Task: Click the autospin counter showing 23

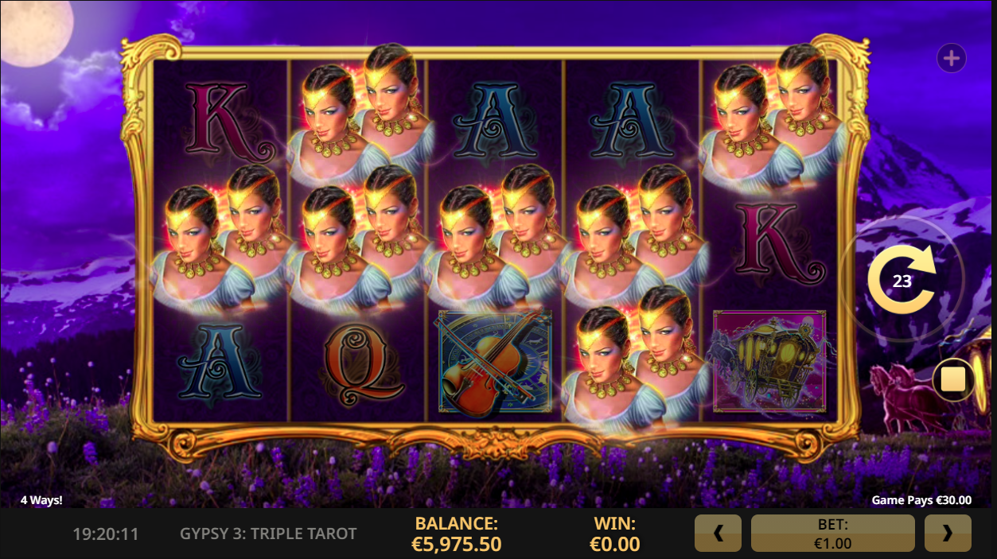Action: [x=902, y=281]
